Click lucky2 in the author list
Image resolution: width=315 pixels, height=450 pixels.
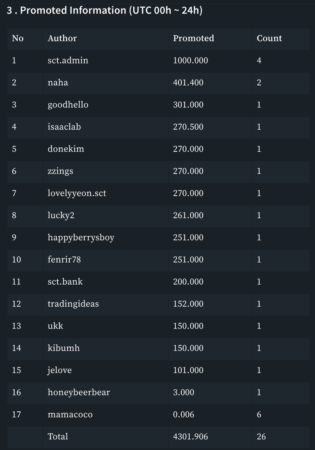click(61, 215)
